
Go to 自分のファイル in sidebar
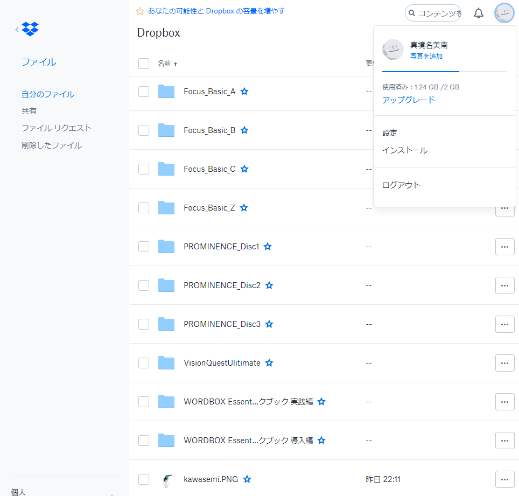48,94
